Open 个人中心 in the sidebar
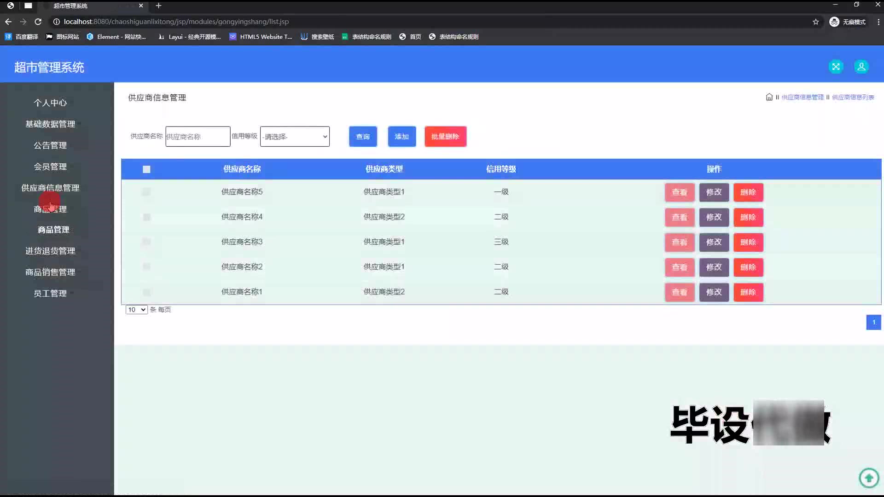The height and width of the screenshot is (497, 884). point(50,103)
